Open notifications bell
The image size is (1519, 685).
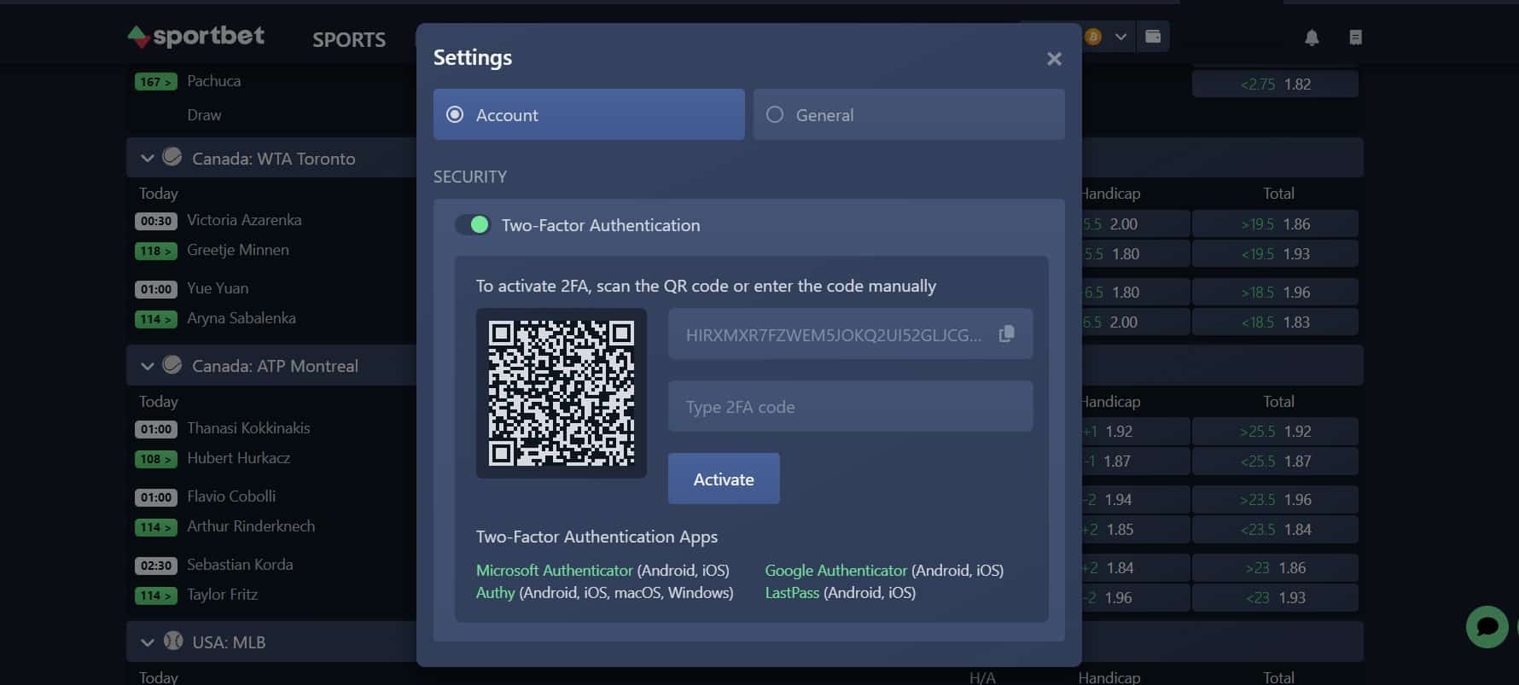pos(1312,38)
